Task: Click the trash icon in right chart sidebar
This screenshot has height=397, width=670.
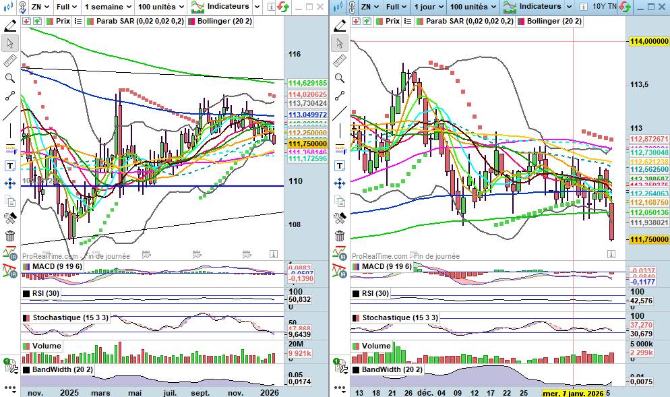Action: coord(339,236)
